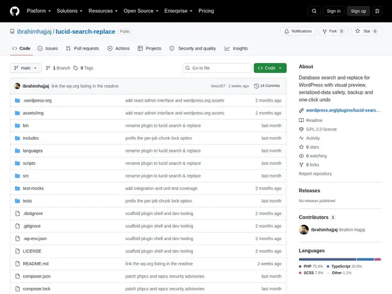
Task: Star the lucid-search-replace repository
Action: (x=366, y=31)
